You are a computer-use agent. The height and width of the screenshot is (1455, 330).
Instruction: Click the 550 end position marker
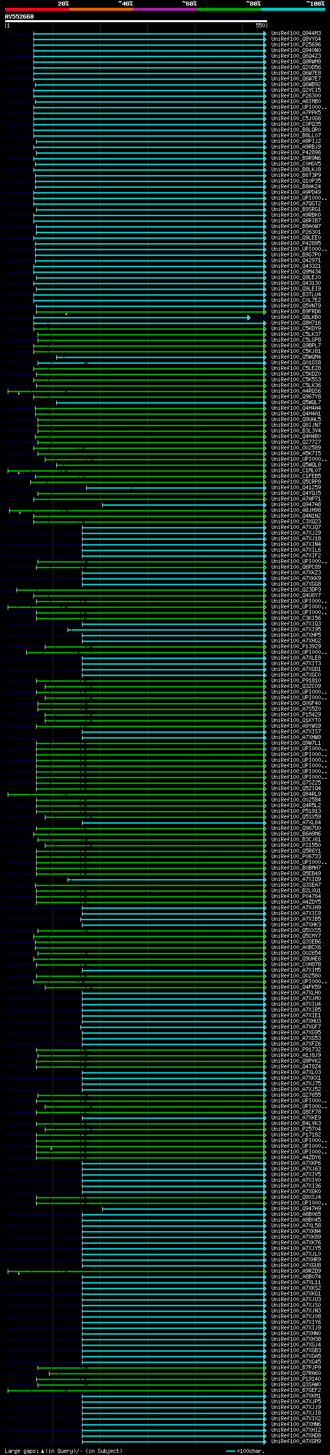tap(260, 25)
